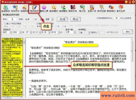Open the 趣味工具 gear icon
Screen dimensions: 136x100
(x=44, y=8)
